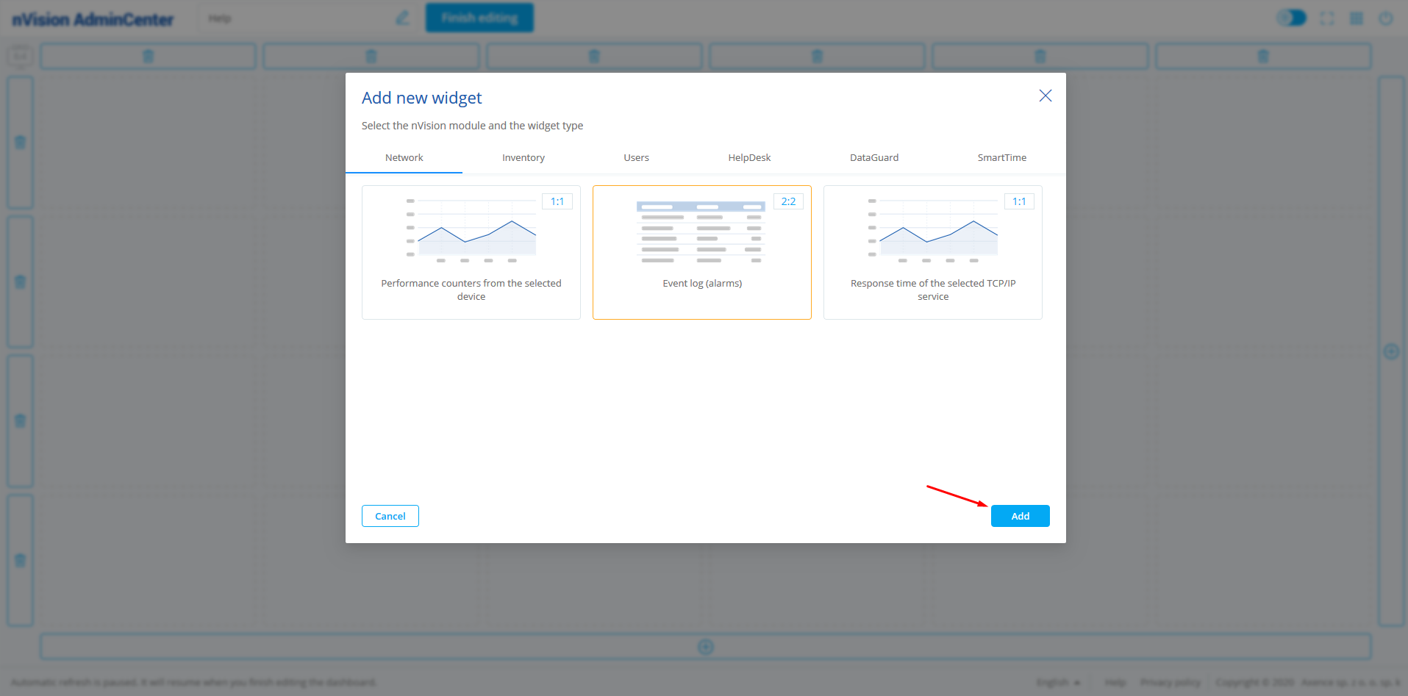The width and height of the screenshot is (1408, 696).
Task: Click the power logout icon
Action: click(x=1386, y=18)
